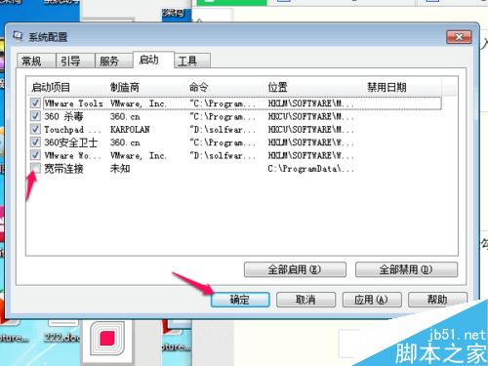Select the 222.doc desktop file
This screenshot has width=488, height=366.
pos(62,338)
